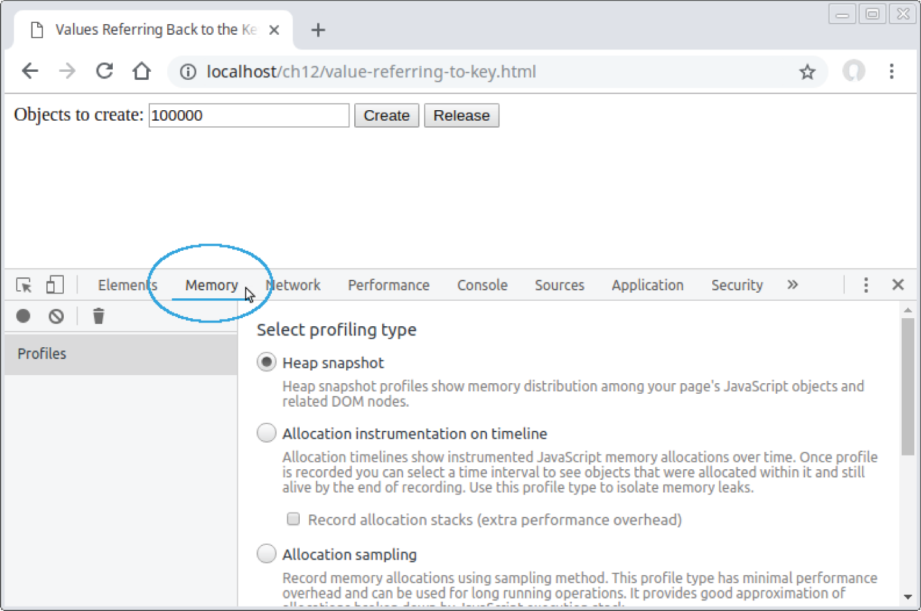Viewport: 921px width, 611px height.
Task: Clear all profiles with the block icon
Action: point(56,316)
